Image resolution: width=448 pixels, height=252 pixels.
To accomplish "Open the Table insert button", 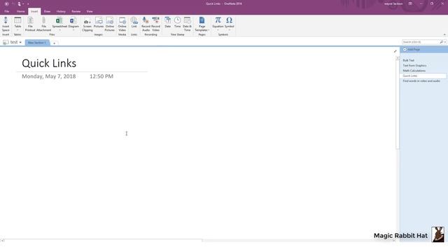I will 17,24.
